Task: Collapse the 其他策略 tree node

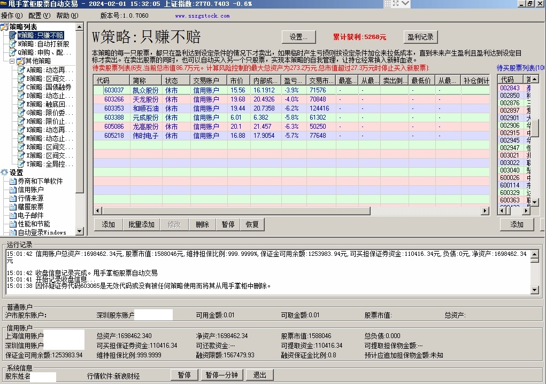Action: click(12, 61)
